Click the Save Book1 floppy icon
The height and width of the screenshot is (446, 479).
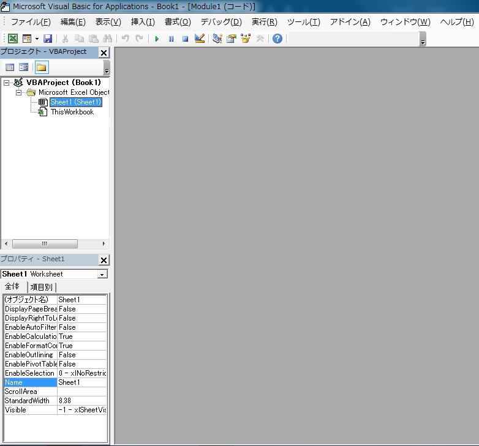coord(48,39)
